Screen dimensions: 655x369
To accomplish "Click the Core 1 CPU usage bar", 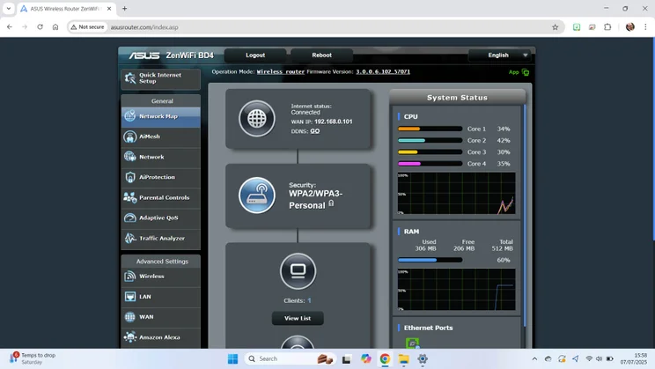I will pos(430,129).
